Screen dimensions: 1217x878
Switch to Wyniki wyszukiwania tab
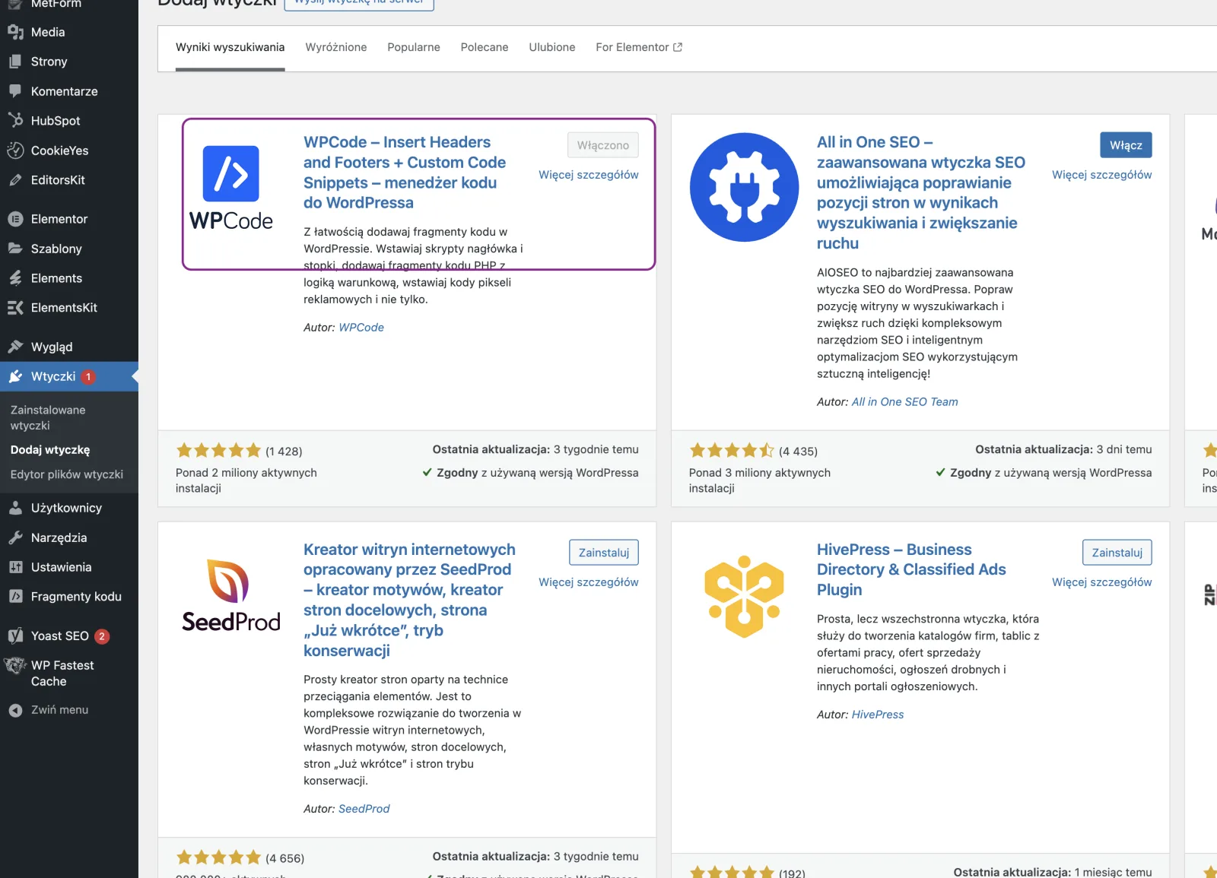[x=230, y=47]
